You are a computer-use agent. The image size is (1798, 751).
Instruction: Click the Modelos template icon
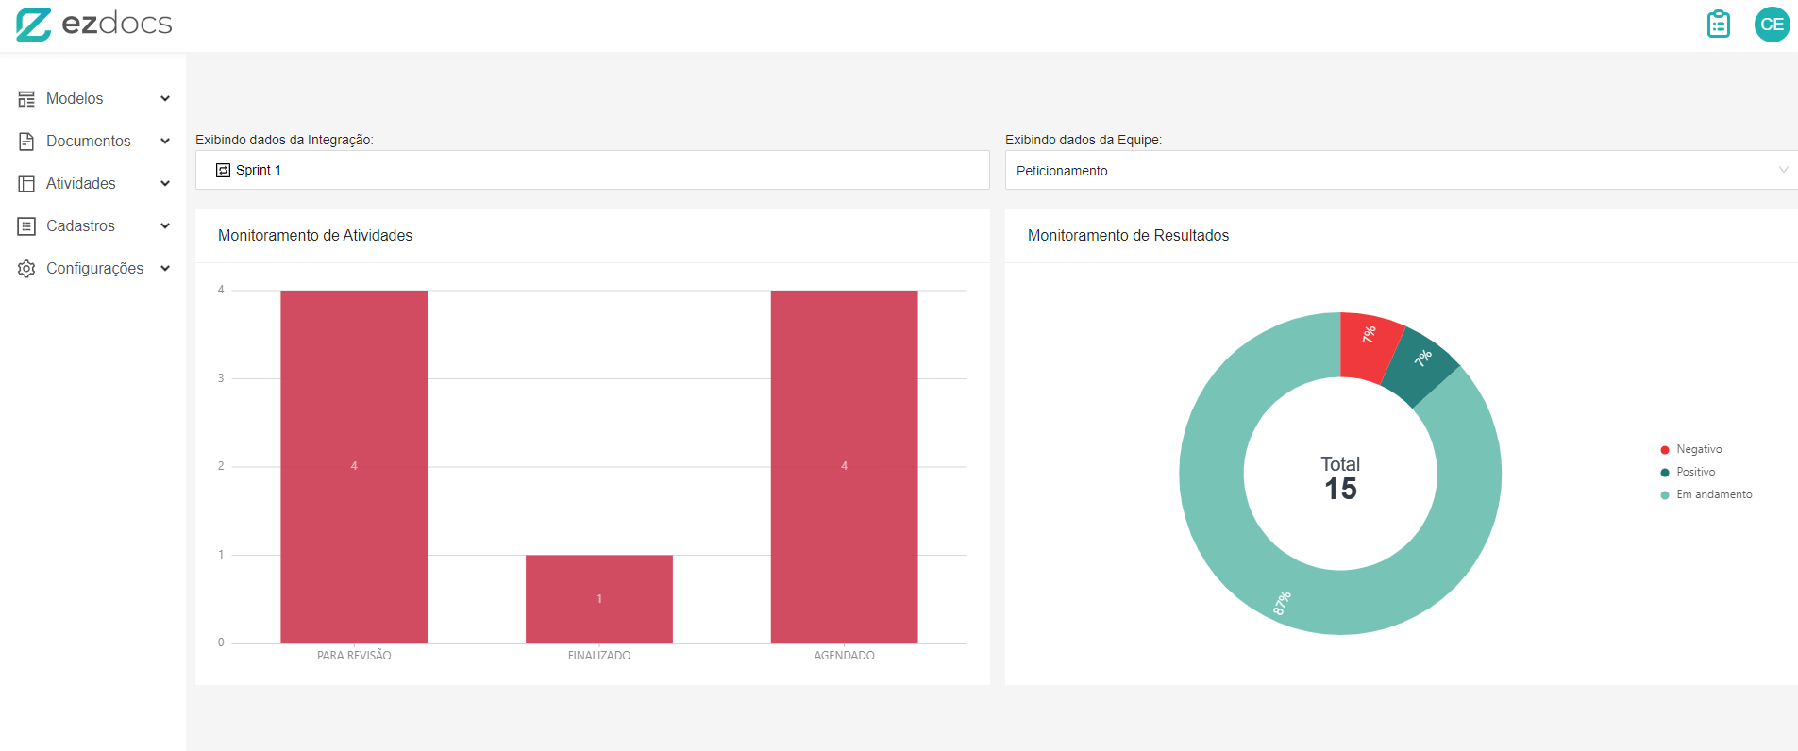coord(26,99)
